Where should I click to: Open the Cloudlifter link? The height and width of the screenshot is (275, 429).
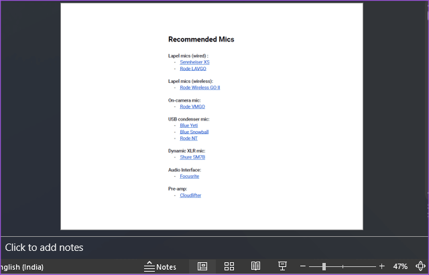[190, 195]
